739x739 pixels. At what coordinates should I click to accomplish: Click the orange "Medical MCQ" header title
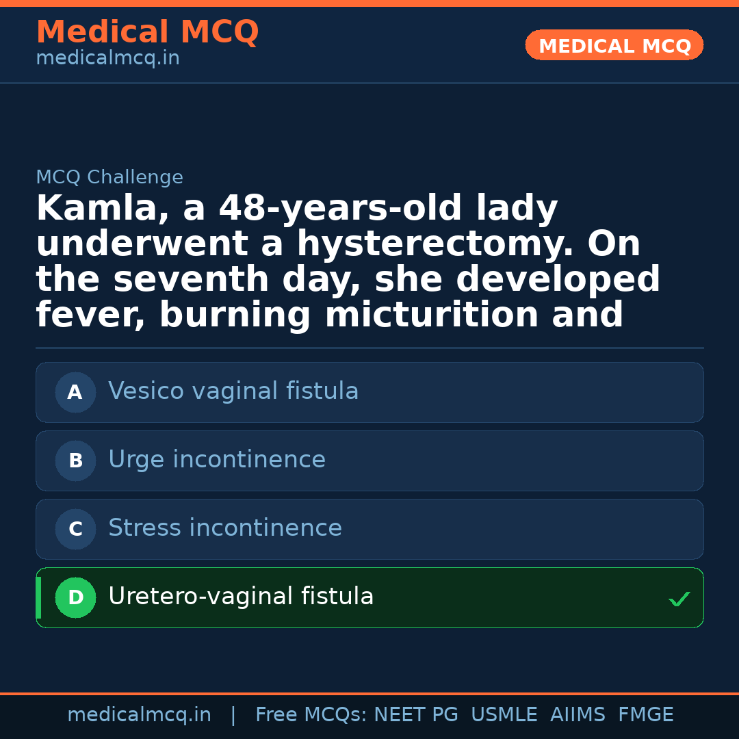point(147,32)
